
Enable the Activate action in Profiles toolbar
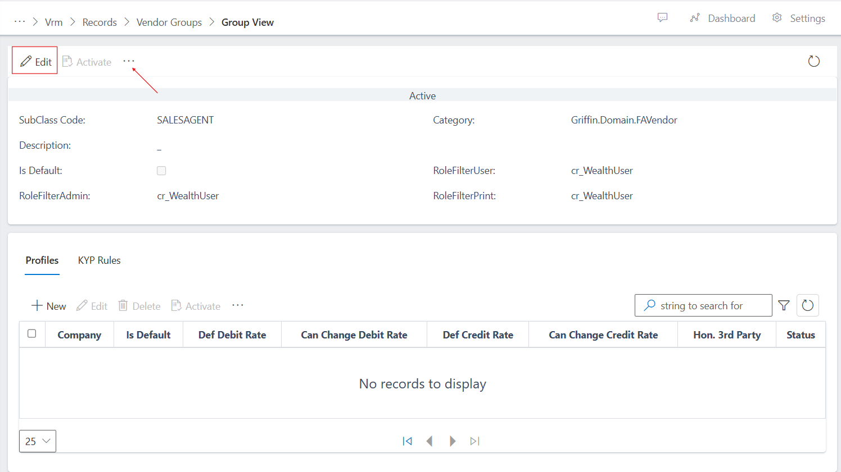(x=196, y=306)
